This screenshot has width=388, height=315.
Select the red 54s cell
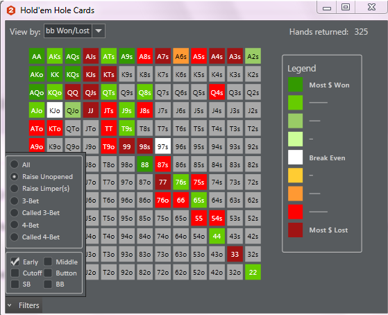click(x=217, y=218)
